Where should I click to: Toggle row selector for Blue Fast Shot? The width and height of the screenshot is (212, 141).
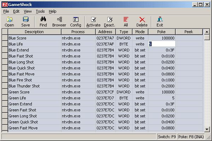pyautogui.click(x=5, y=56)
